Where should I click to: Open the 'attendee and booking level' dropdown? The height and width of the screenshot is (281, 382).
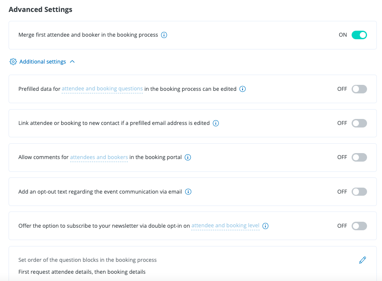coord(225,226)
